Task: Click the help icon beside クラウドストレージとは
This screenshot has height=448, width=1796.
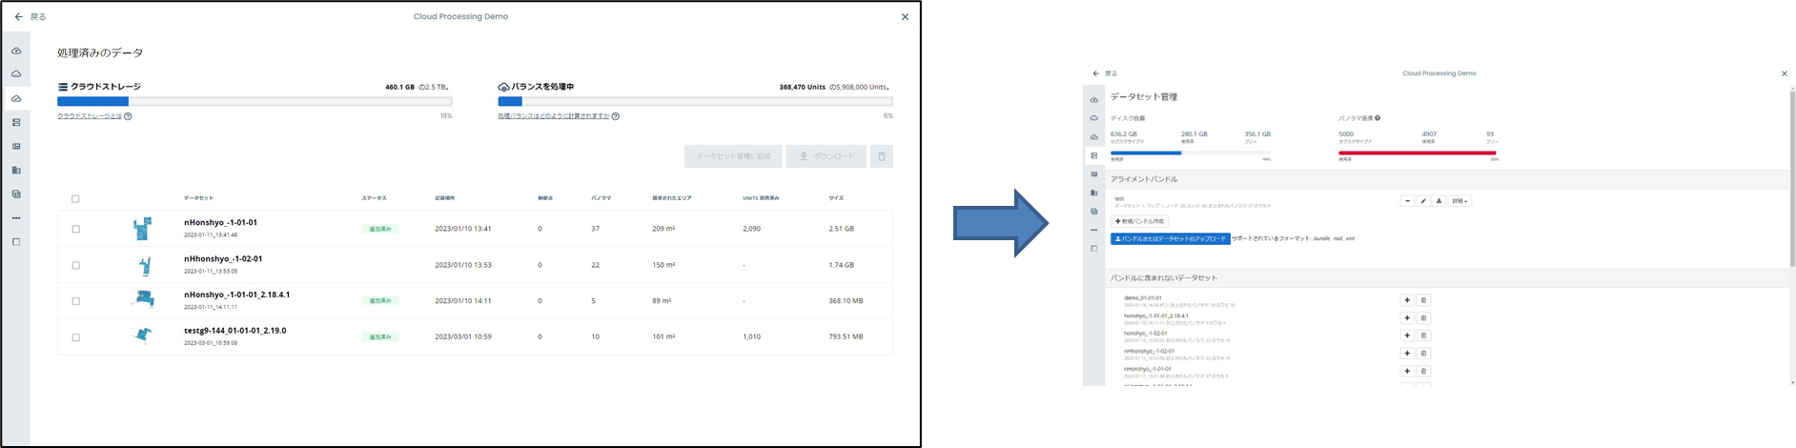Action: coord(128,116)
